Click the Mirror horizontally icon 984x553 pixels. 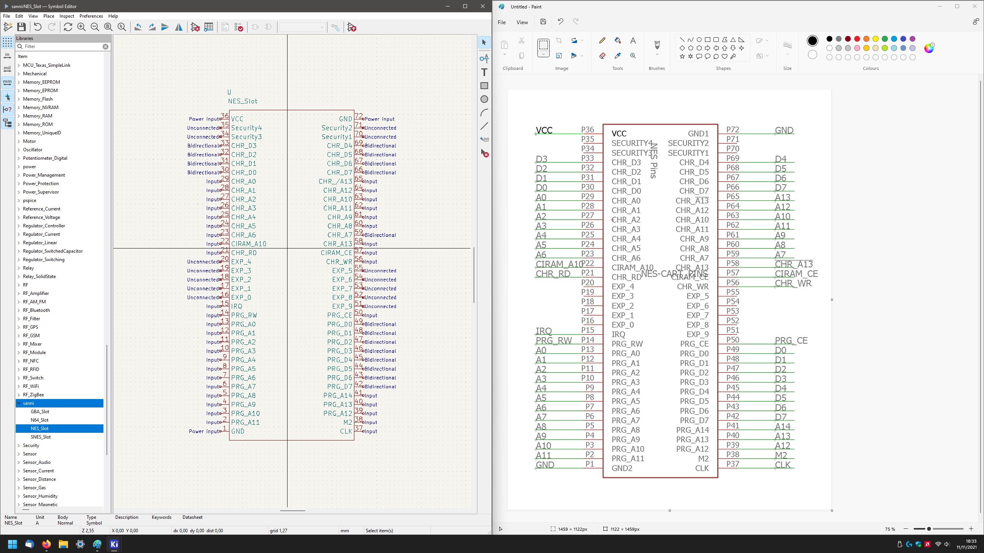click(179, 27)
